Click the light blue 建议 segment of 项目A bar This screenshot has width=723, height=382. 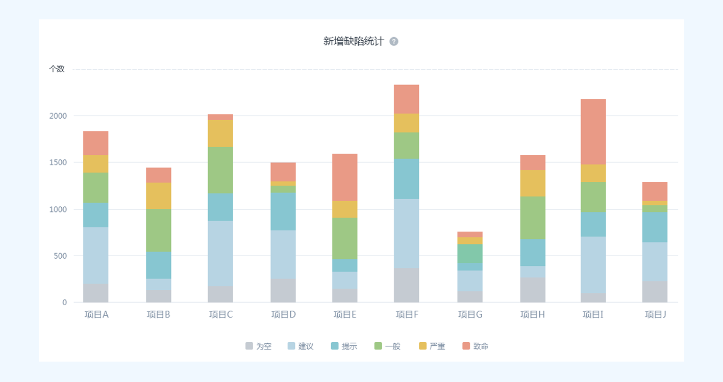(96, 256)
